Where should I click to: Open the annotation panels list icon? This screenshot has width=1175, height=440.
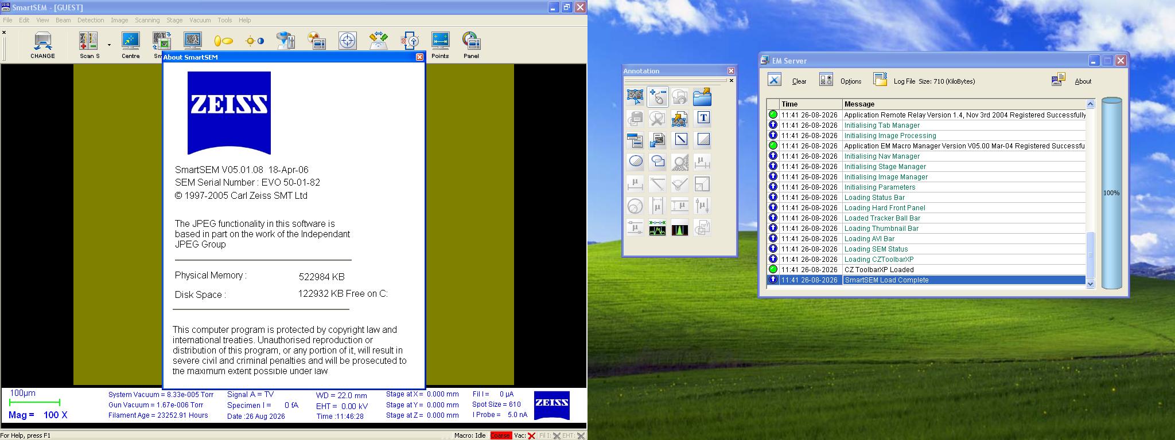point(635,140)
